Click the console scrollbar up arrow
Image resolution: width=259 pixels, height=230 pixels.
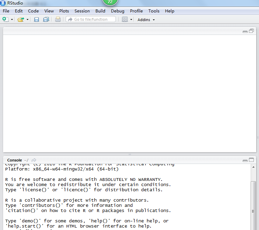tap(253, 167)
